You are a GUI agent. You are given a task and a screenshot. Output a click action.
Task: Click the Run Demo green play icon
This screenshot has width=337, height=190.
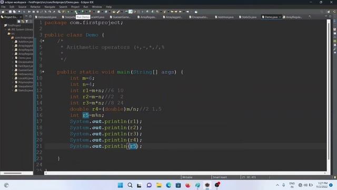[x=76, y=12]
